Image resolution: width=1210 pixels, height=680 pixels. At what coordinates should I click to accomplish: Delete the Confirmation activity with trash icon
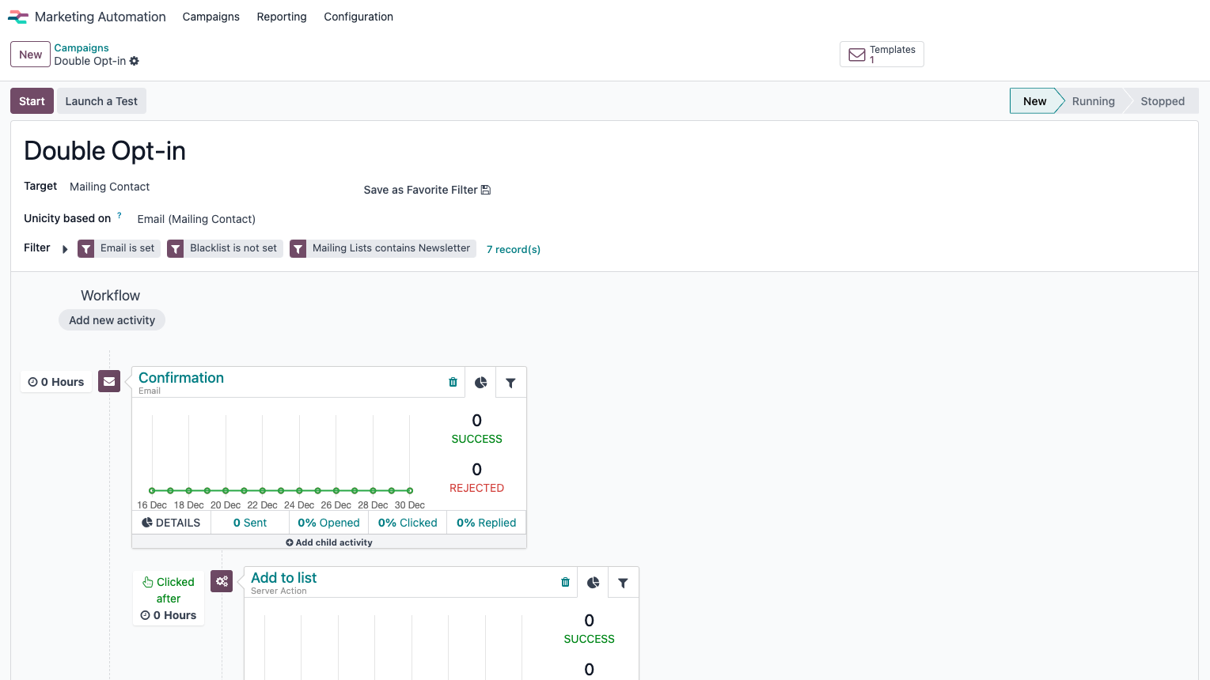453,382
